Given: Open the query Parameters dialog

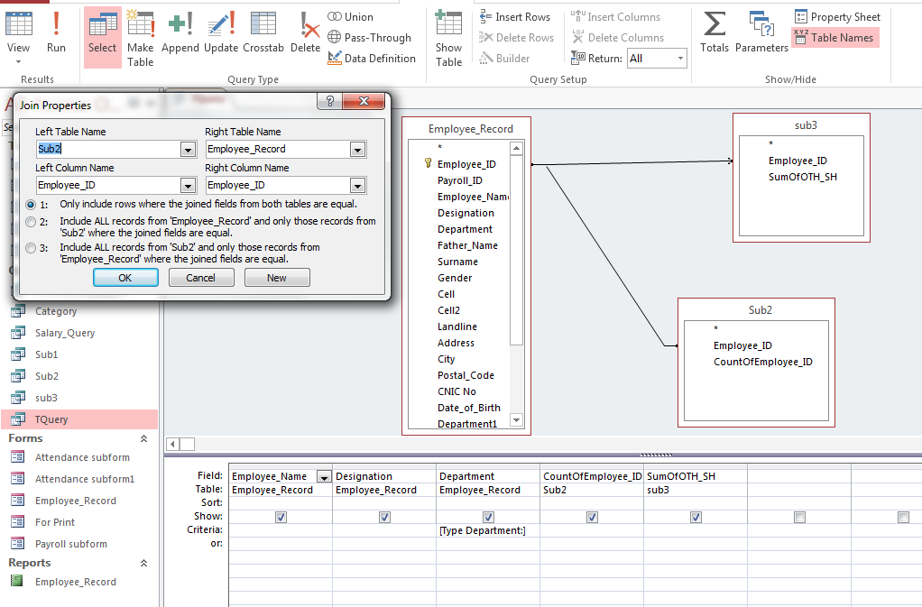Looking at the screenshot, I should 761,32.
